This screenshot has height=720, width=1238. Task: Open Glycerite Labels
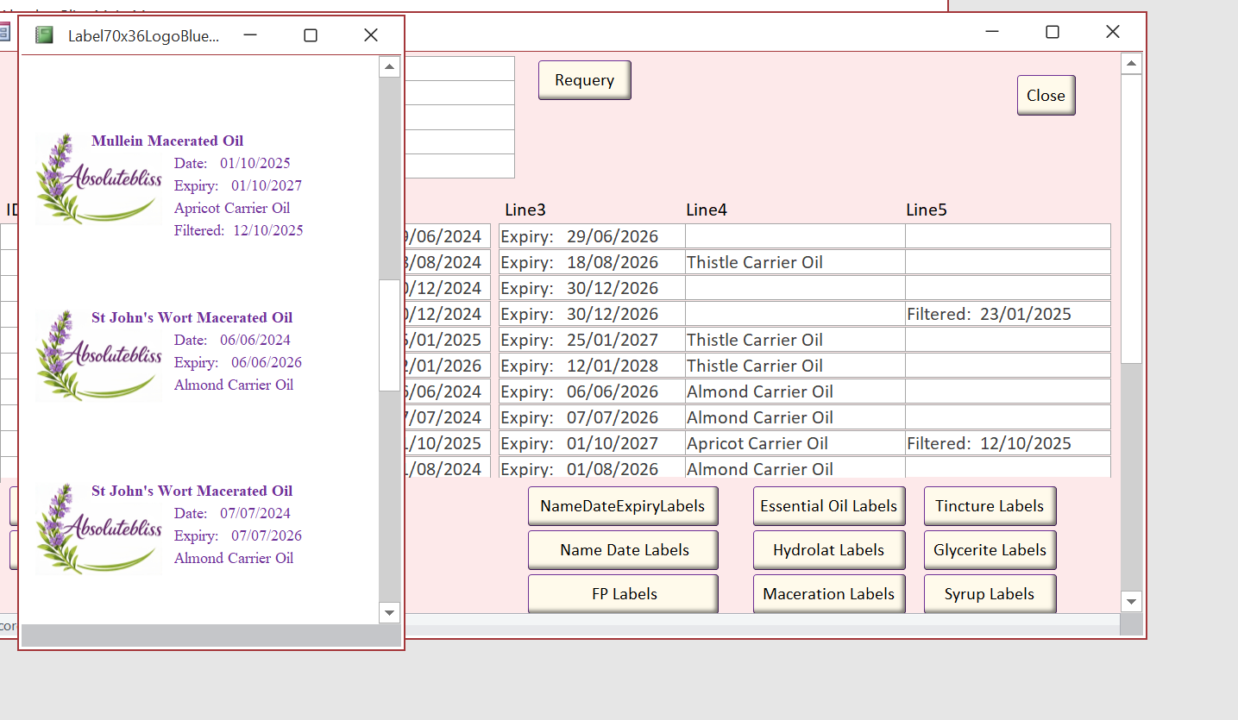pos(990,550)
